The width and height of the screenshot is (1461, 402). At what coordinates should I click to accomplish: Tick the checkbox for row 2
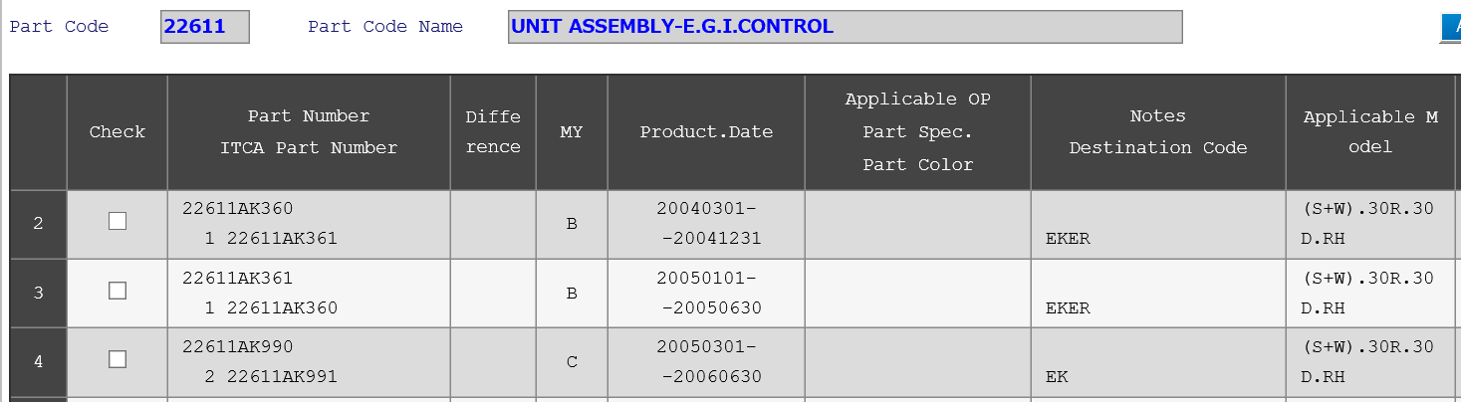(118, 221)
